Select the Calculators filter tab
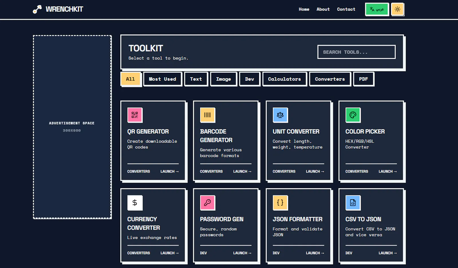This screenshot has width=458, height=268. pos(284,79)
